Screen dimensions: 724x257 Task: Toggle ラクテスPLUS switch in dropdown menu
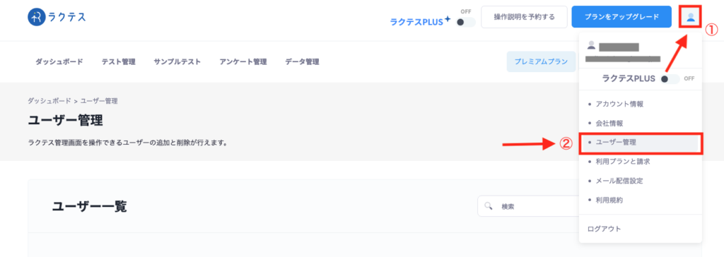coord(670,79)
